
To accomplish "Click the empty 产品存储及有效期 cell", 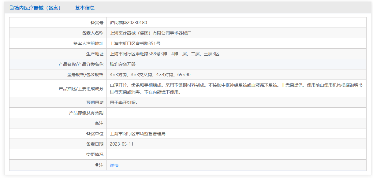I will (236, 113).
